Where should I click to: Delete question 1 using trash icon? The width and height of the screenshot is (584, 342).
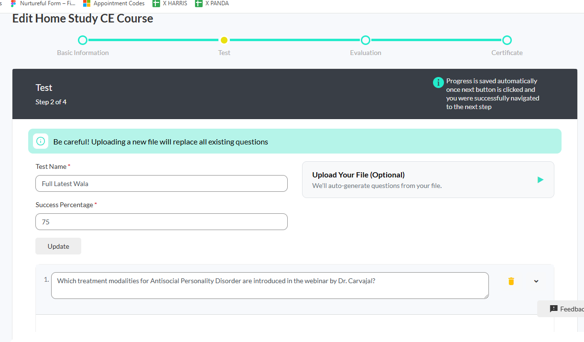click(511, 281)
